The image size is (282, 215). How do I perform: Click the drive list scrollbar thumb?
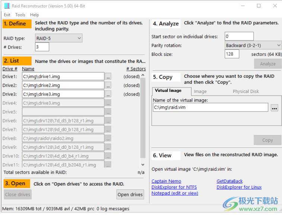143,118
